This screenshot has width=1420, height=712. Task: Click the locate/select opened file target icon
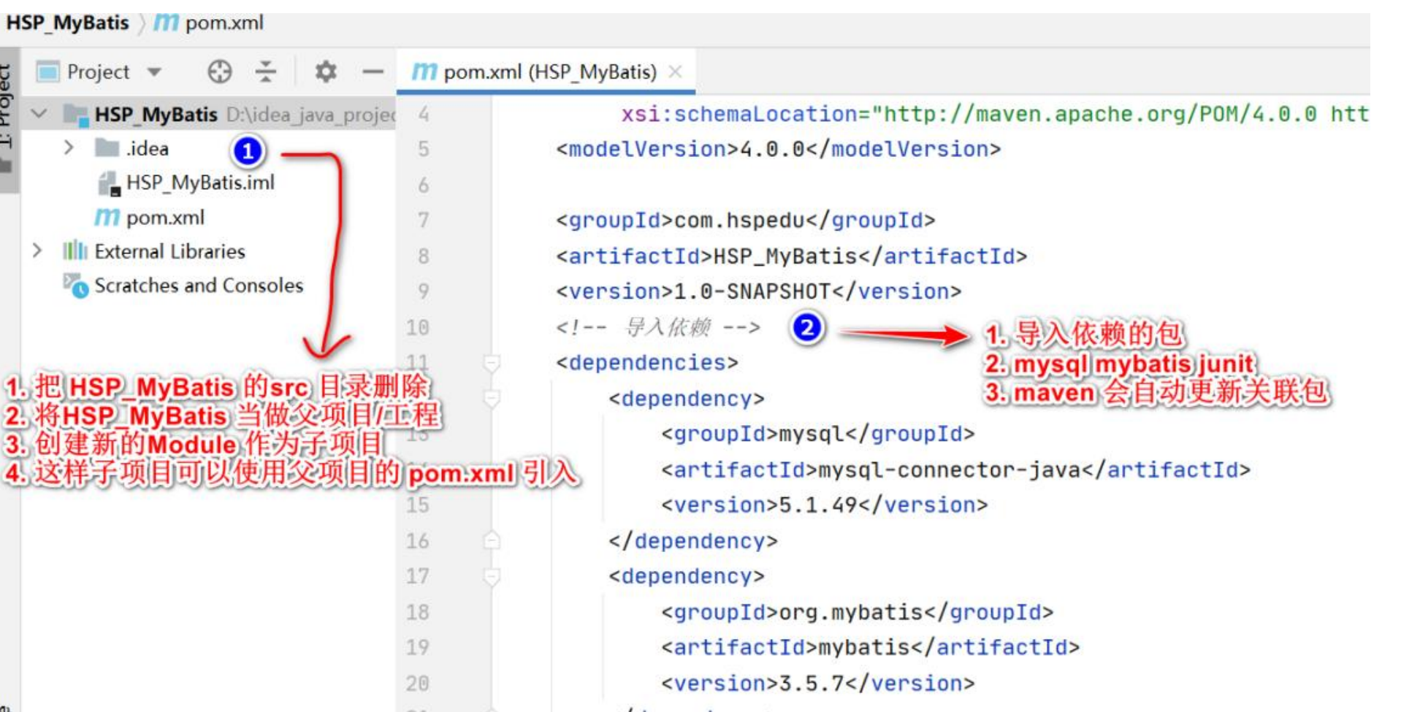pos(219,72)
